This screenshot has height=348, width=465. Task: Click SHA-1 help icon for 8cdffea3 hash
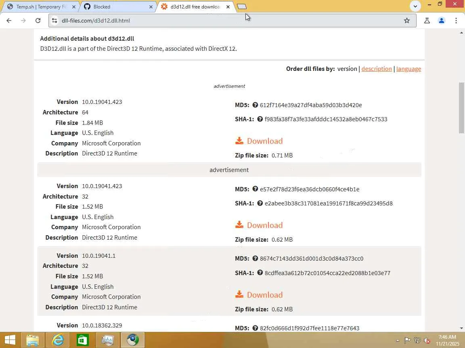click(260, 273)
